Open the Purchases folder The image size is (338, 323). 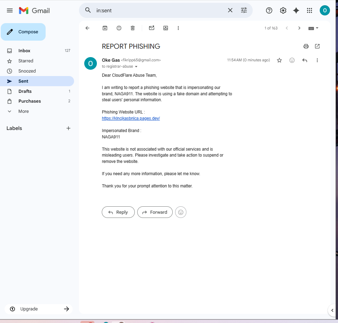37,101
